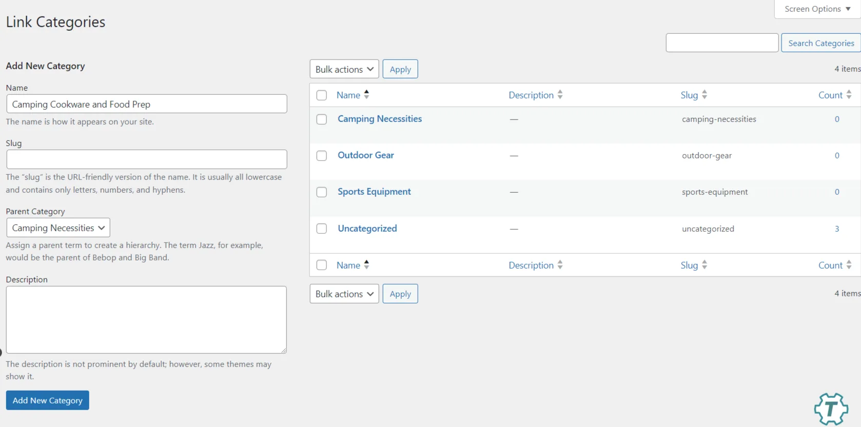
Task: Click sort arrows beside top Count header
Action: coord(849,95)
